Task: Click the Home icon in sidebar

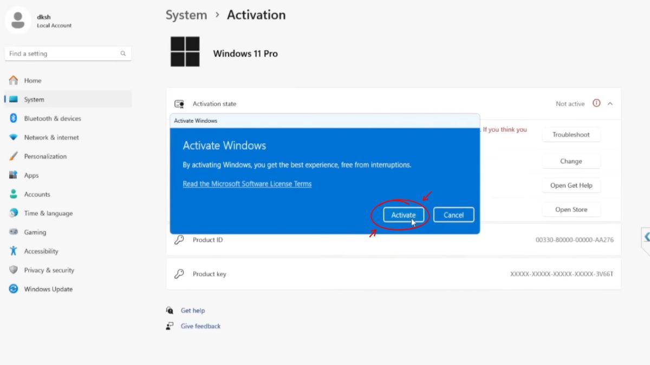Action: point(14,81)
